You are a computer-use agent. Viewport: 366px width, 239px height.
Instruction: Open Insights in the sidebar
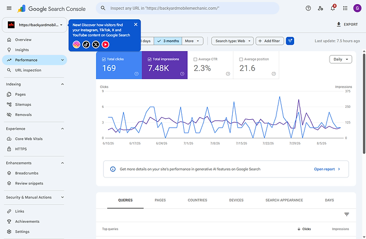[34, 50]
